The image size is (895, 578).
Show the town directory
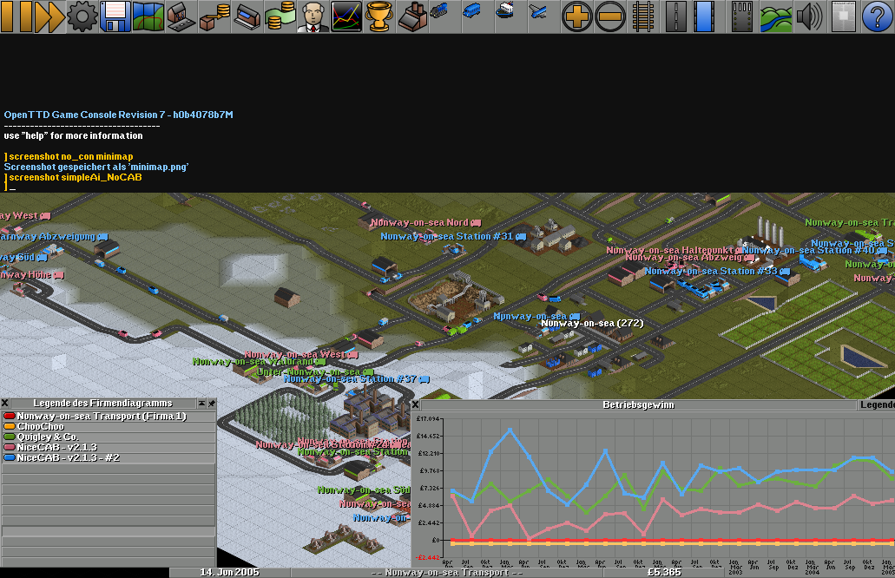pyautogui.click(x=181, y=16)
